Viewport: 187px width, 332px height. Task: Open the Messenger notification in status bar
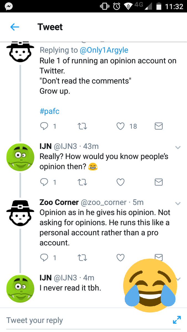pos(9,6)
